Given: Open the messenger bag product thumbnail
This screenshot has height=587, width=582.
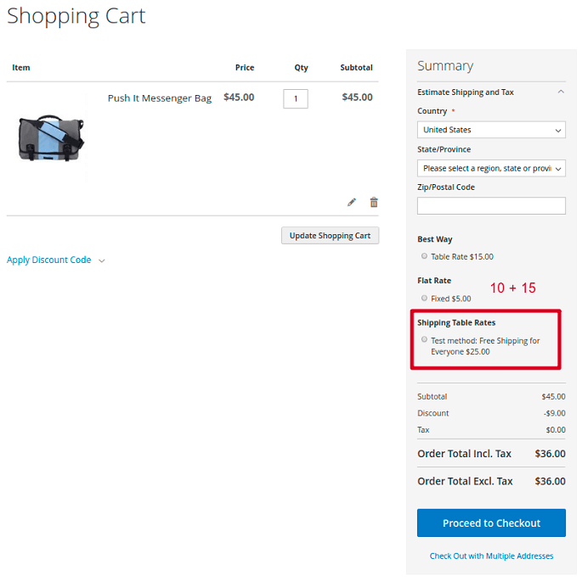Looking at the screenshot, I should (51, 137).
